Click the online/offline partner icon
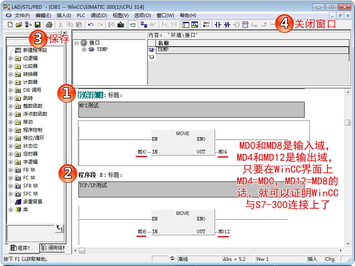This screenshot has height=266, width=355. click(x=144, y=24)
